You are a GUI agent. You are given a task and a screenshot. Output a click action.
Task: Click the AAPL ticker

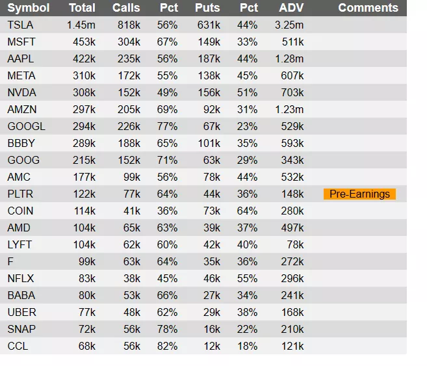(x=21, y=59)
